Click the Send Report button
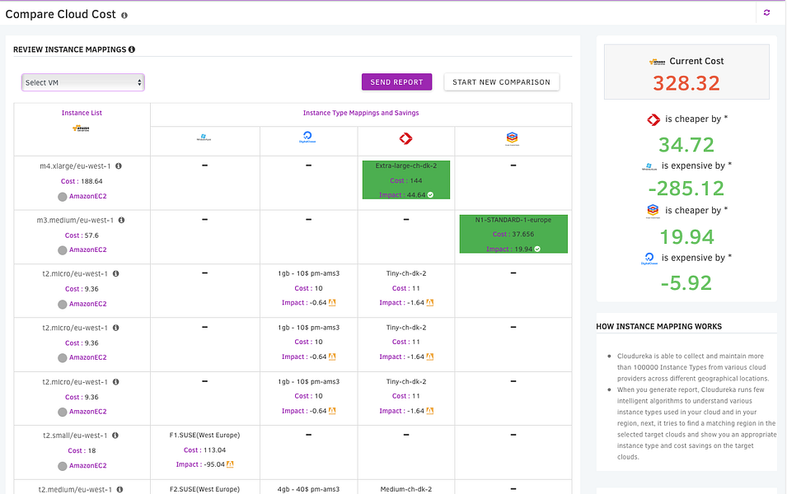The image size is (787, 494). (x=396, y=82)
